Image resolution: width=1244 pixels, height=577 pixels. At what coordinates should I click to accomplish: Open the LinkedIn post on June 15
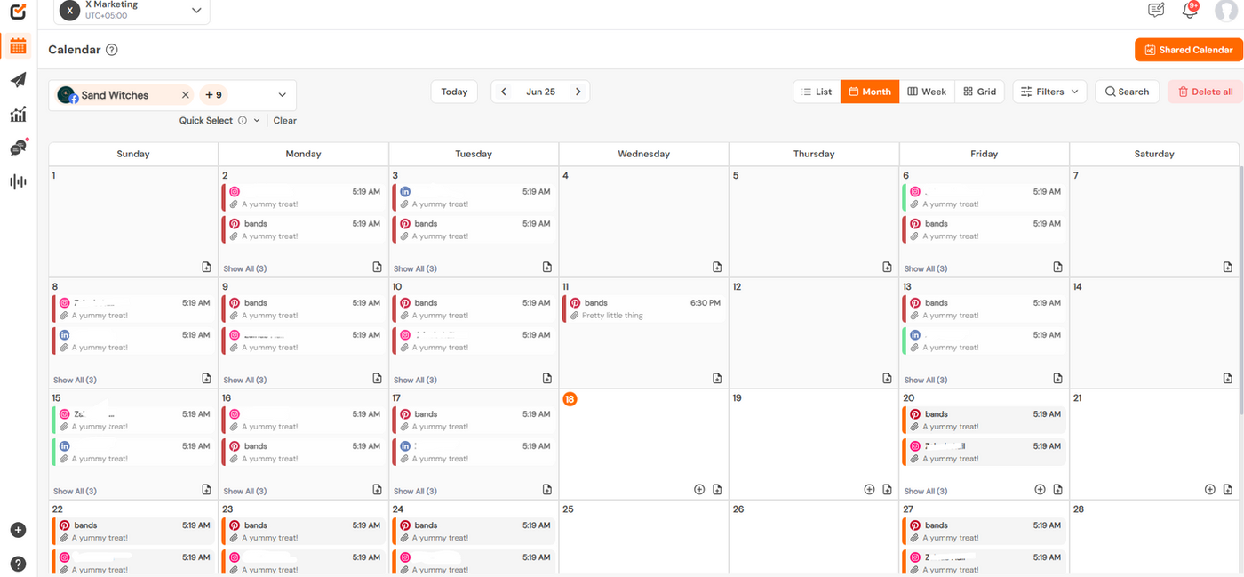pos(132,452)
